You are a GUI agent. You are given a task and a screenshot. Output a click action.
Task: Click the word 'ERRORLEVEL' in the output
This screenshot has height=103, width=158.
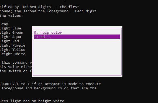[9, 84]
